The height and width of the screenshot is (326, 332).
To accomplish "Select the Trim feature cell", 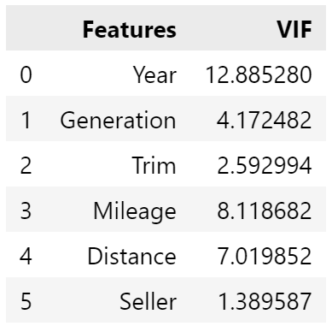I will tap(154, 165).
